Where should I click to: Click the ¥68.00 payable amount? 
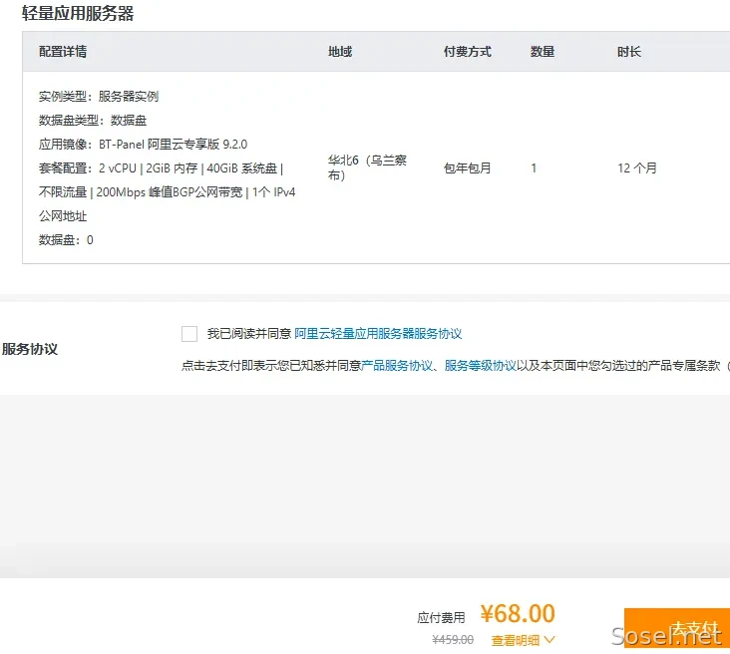[519, 613]
